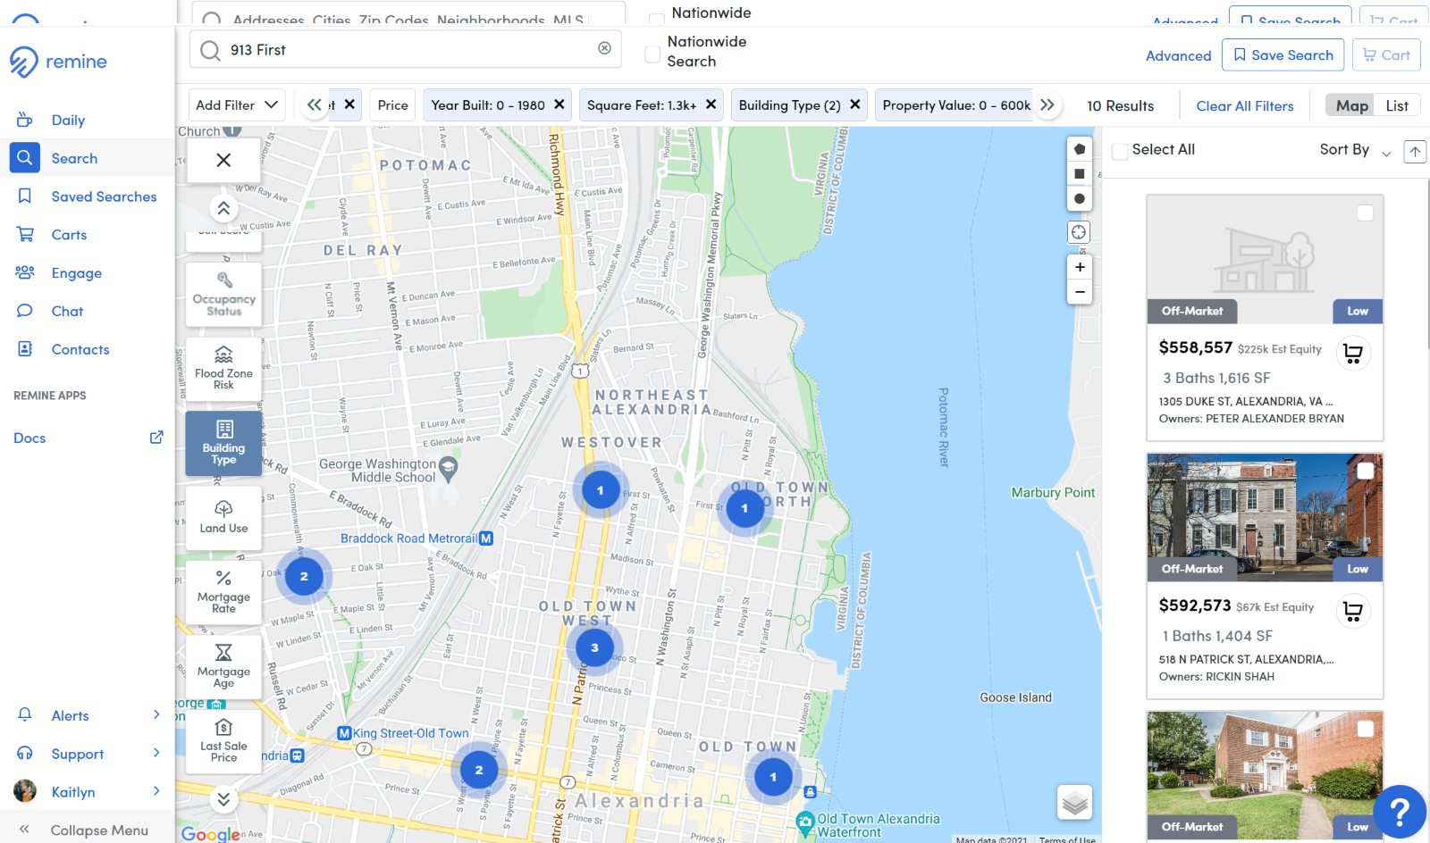Viewport: 1430px width, 843px height.
Task: Click Clear All Filters
Action: (1245, 106)
